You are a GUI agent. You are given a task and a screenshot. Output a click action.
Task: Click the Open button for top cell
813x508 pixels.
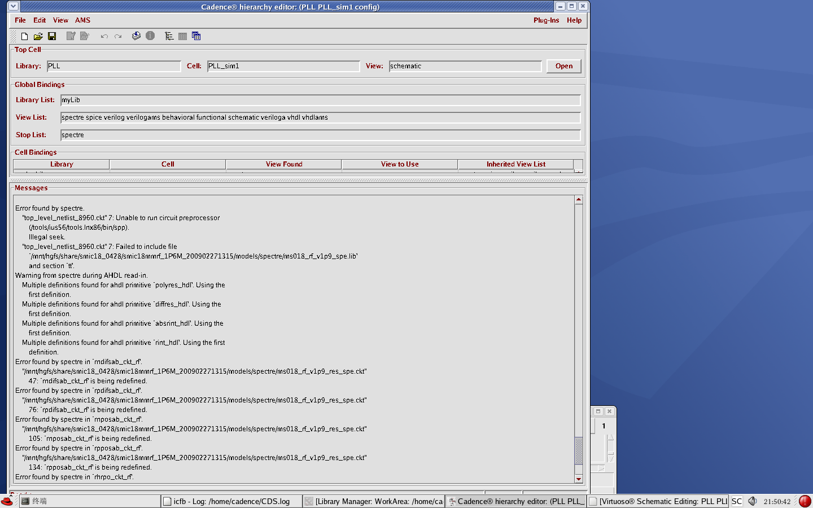[x=563, y=66]
